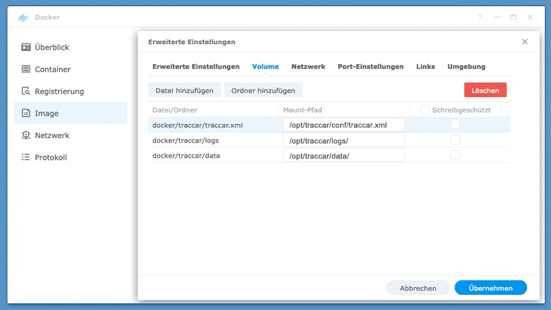The width and height of the screenshot is (551, 310).
Task: Switch to the Netzwerk tab
Action: 308,67
